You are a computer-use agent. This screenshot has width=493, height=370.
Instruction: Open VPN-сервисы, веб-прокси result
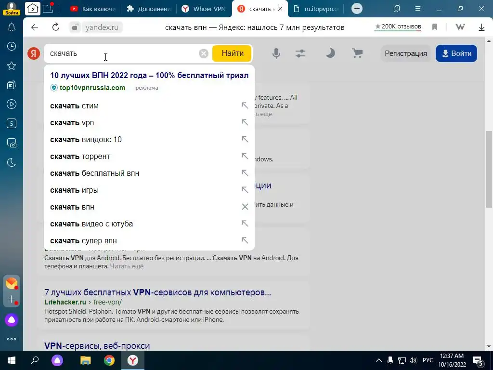97,345
